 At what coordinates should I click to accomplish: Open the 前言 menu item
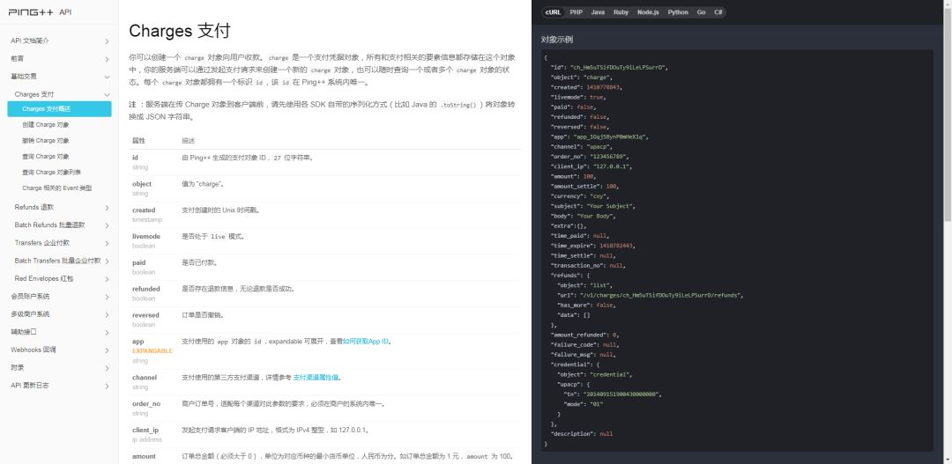(x=17, y=59)
